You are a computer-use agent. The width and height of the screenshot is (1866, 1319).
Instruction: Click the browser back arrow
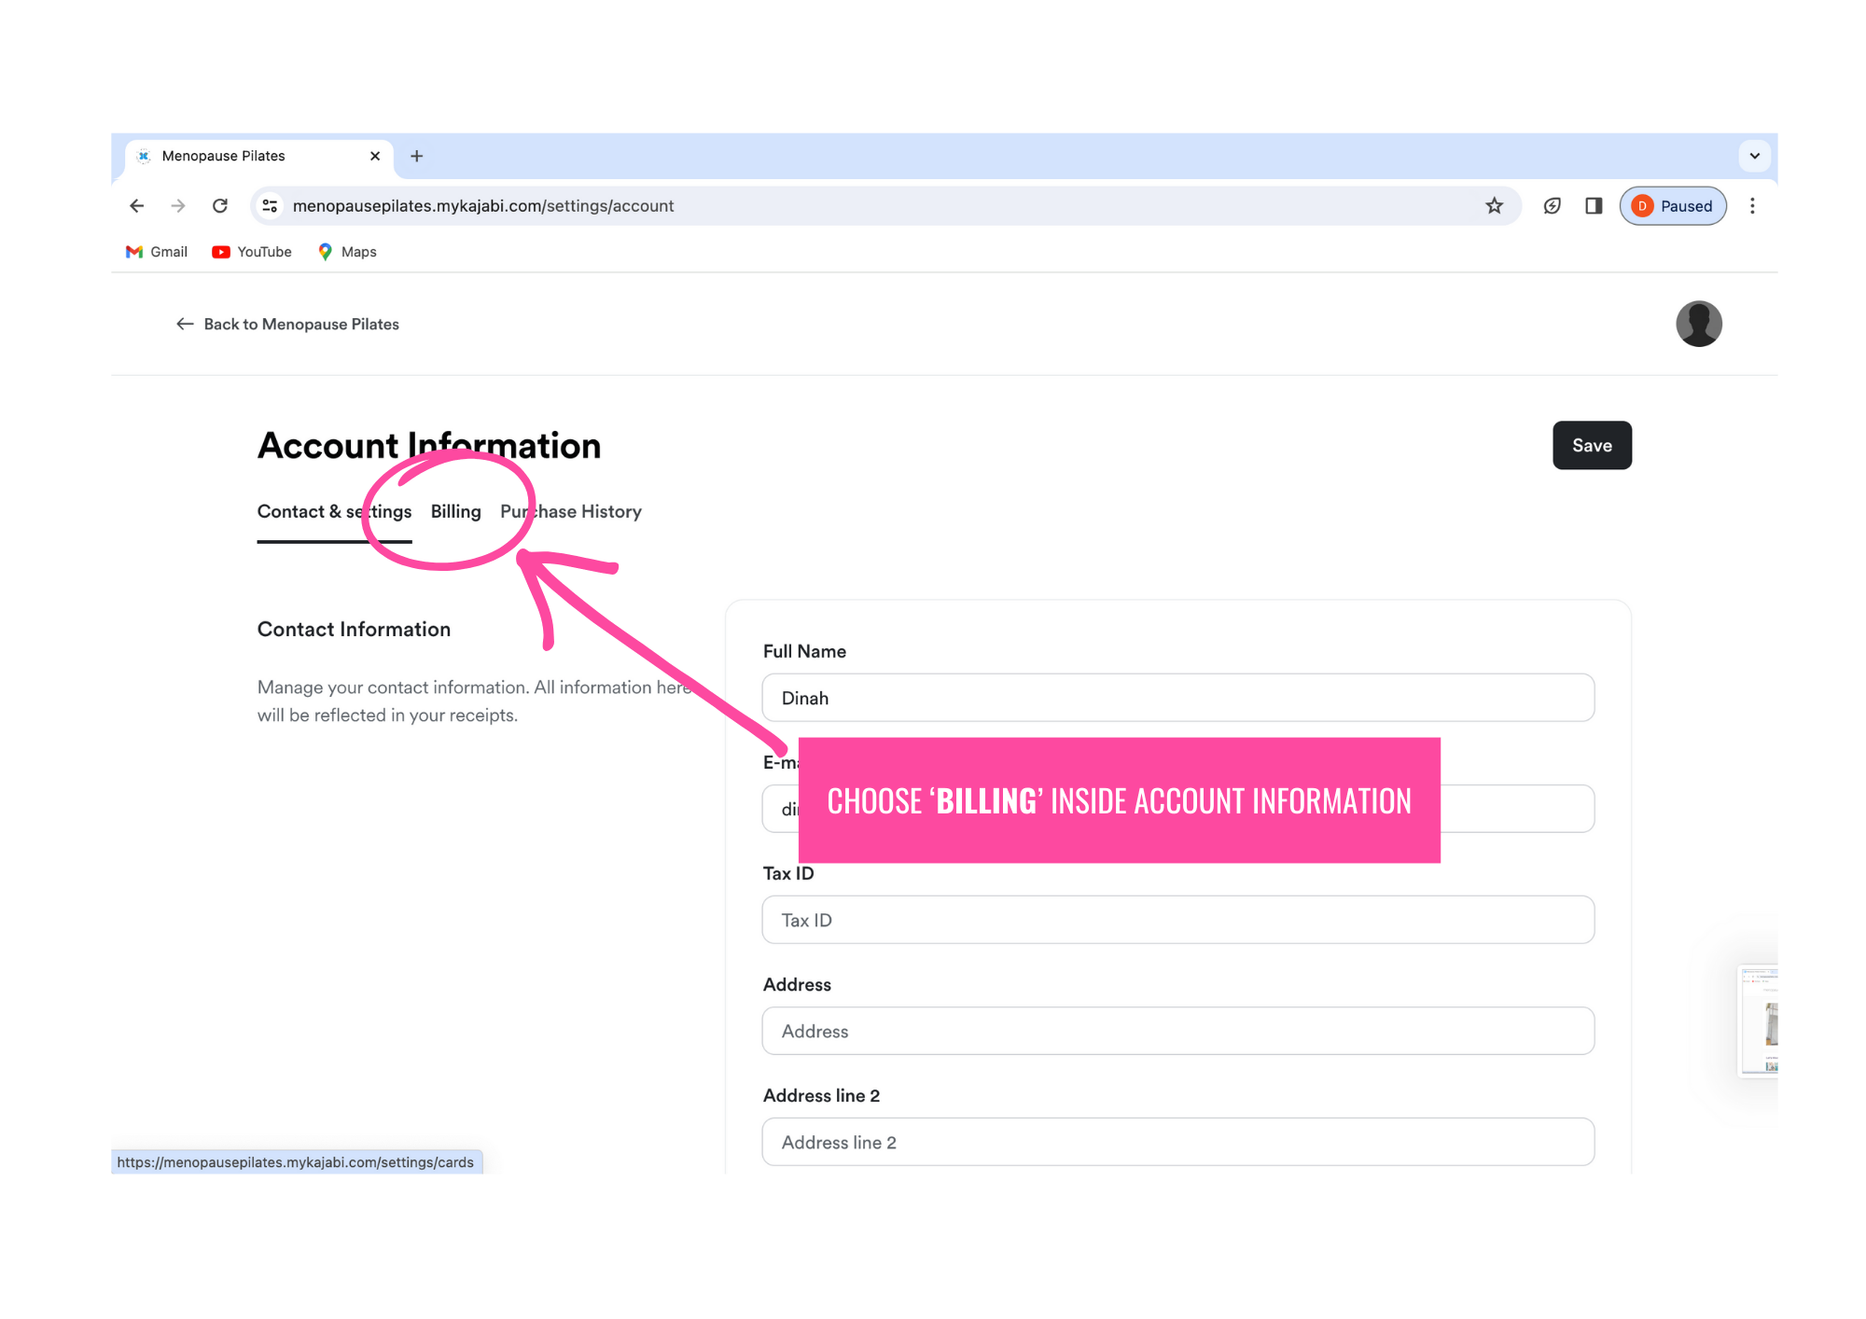137,206
